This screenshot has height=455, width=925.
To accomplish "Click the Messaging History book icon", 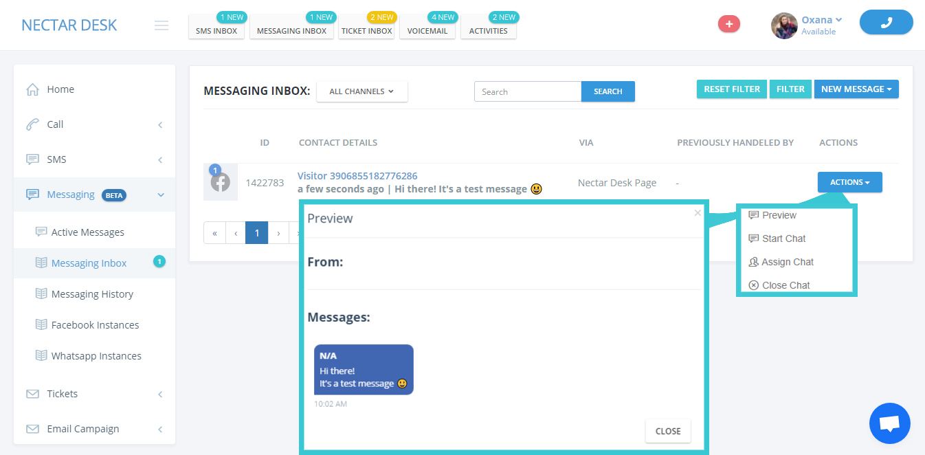I will pos(41,293).
